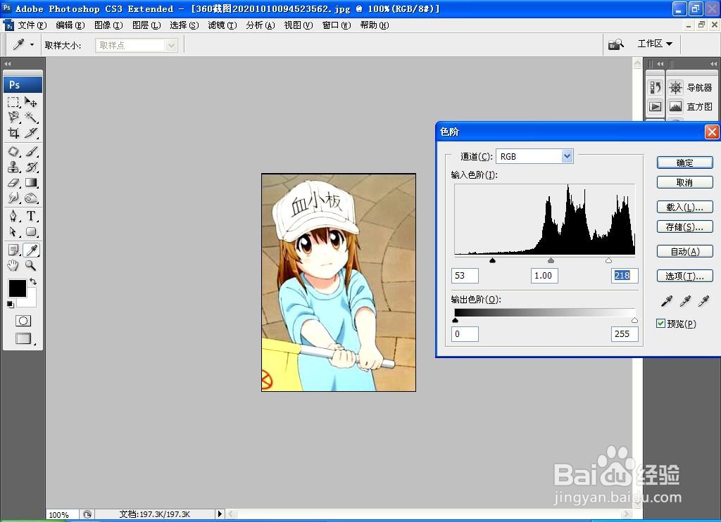Select the Spot Healing Brush tool
The width and height of the screenshot is (721, 522).
tap(13, 151)
